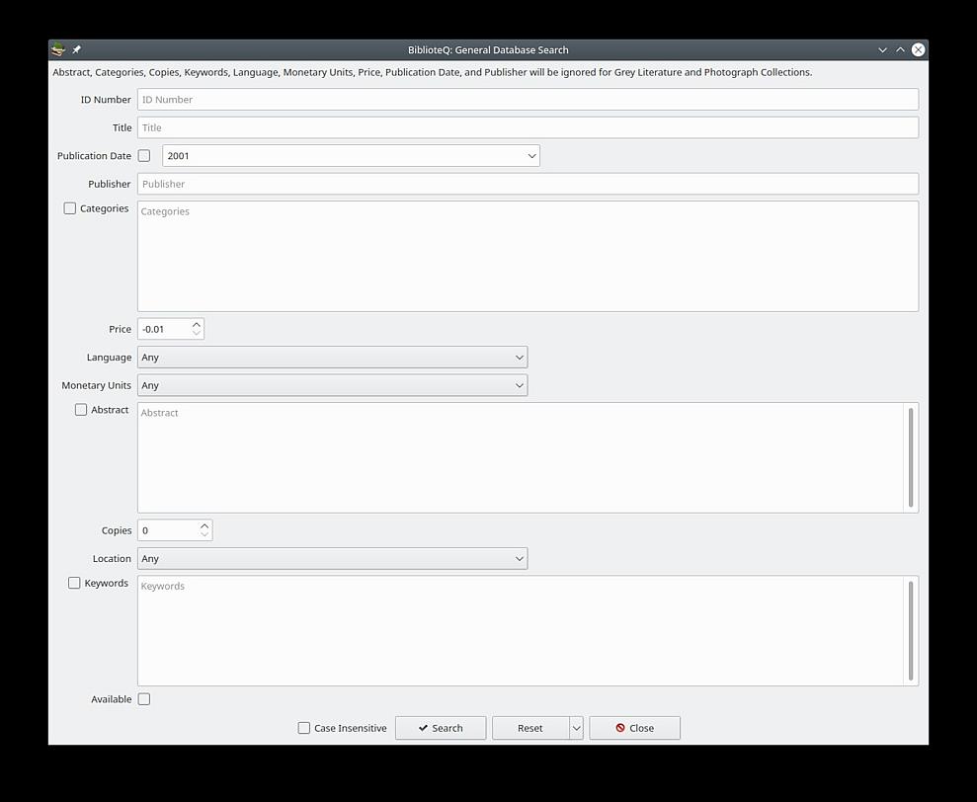
Task: Click the Close button
Action: point(635,728)
